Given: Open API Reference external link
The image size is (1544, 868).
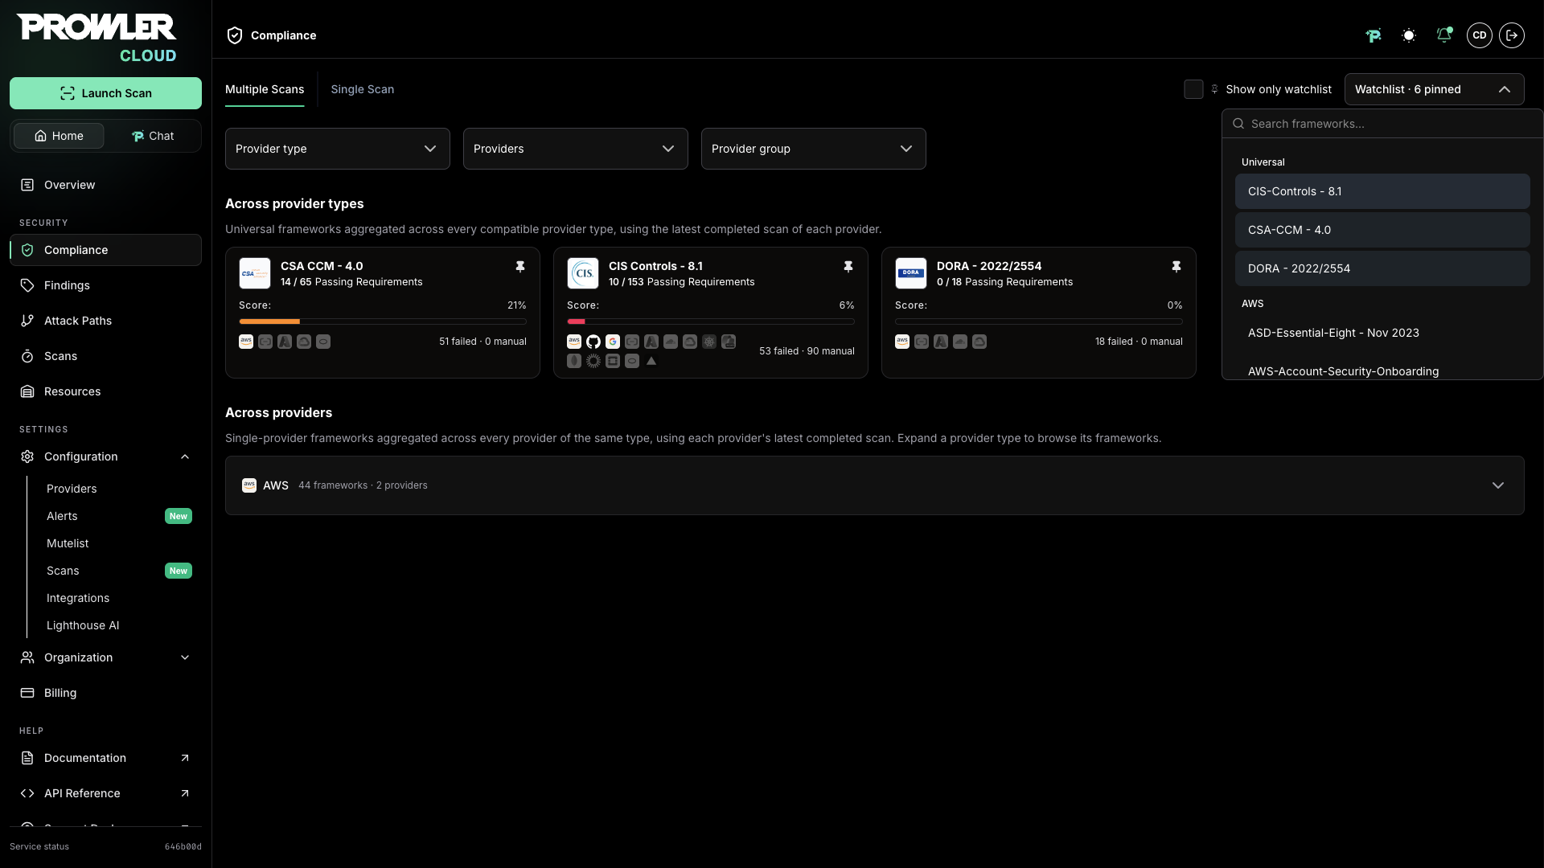Looking at the screenshot, I should (x=105, y=793).
